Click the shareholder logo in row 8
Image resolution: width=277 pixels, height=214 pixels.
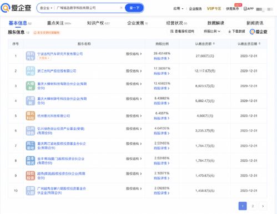tap(31, 161)
